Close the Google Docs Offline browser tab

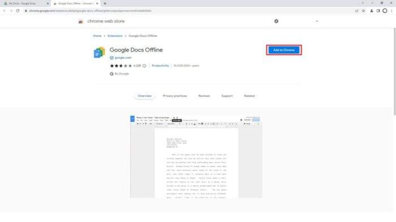tap(97, 3)
